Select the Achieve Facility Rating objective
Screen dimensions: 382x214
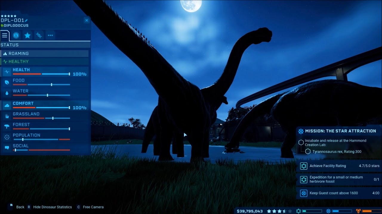click(339, 166)
